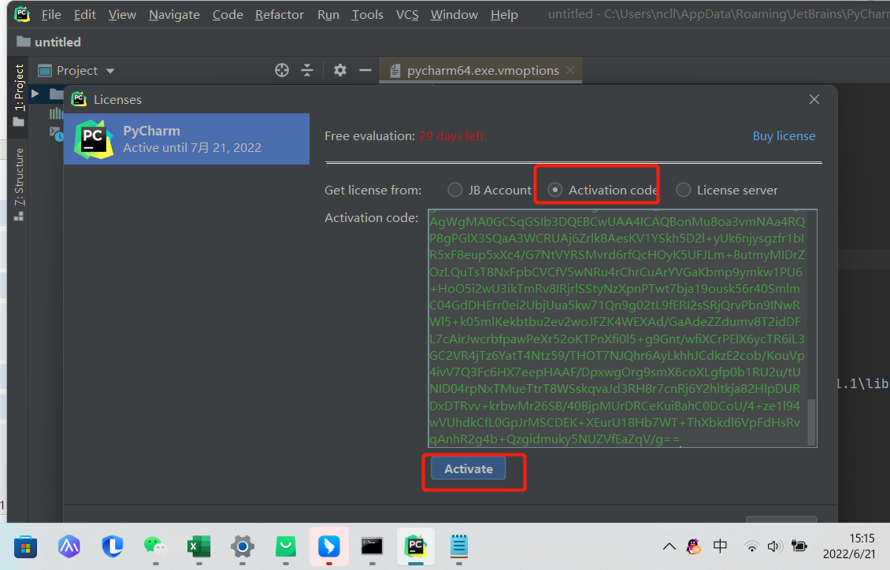Image resolution: width=890 pixels, height=570 pixels.
Task: Open the Run menu
Action: tap(328, 15)
